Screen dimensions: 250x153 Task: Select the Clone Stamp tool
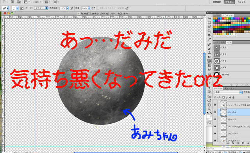209,53
